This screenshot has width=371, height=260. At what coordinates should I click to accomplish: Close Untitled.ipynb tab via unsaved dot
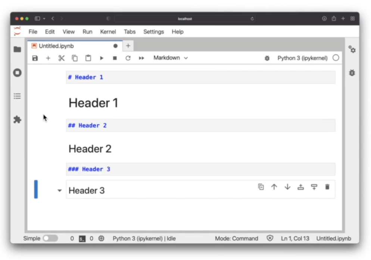click(115, 46)
